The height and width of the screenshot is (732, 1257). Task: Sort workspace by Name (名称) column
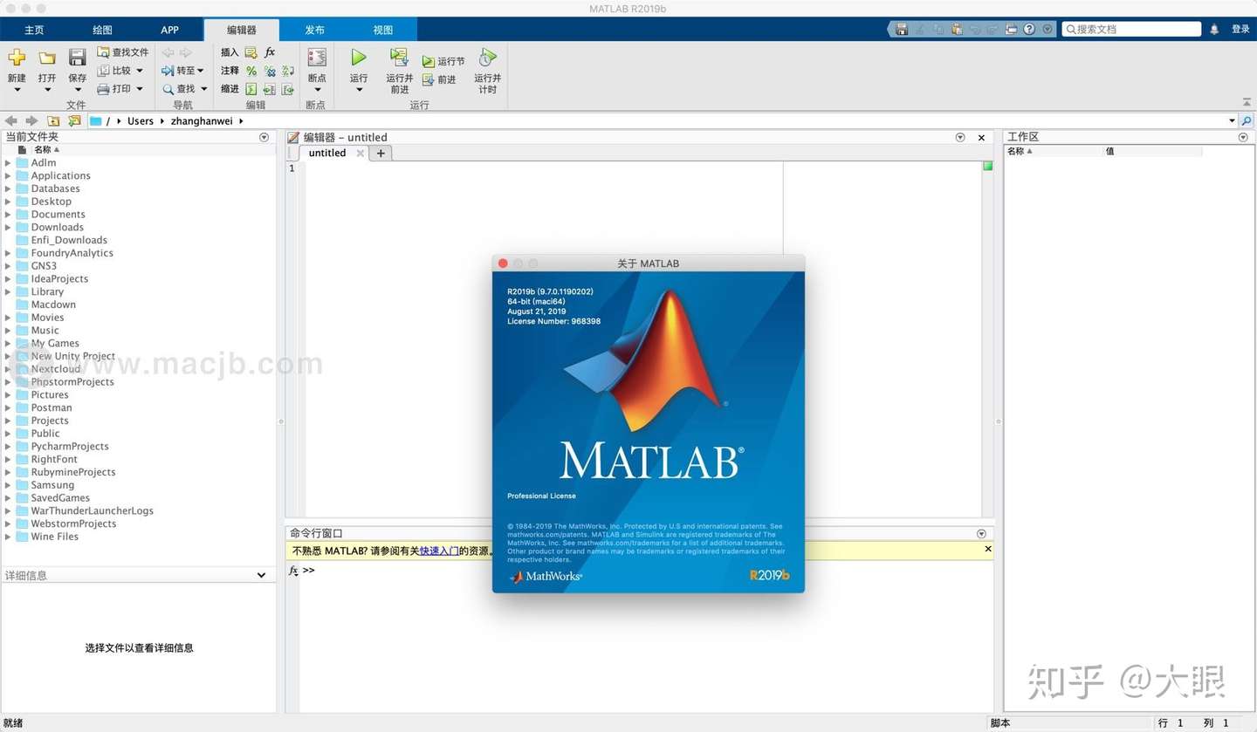point(1020,151)
